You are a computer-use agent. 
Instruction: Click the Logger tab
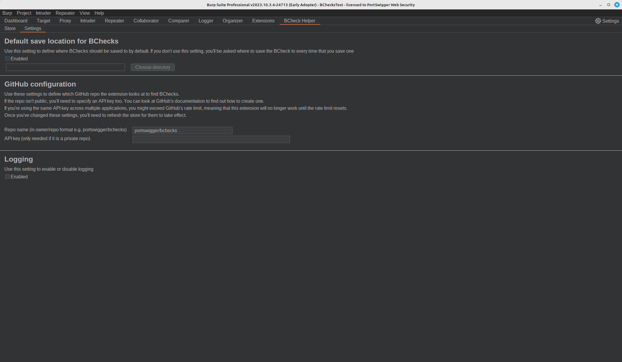tap(206, 21)
